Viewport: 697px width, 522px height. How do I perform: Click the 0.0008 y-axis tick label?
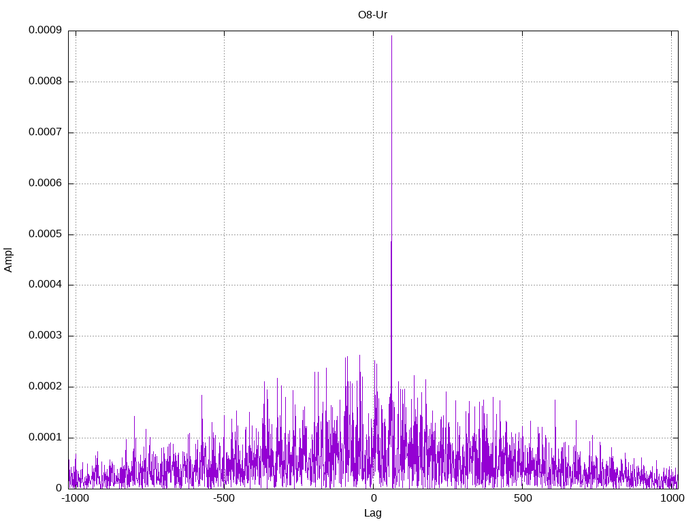(x=46, y=81)
